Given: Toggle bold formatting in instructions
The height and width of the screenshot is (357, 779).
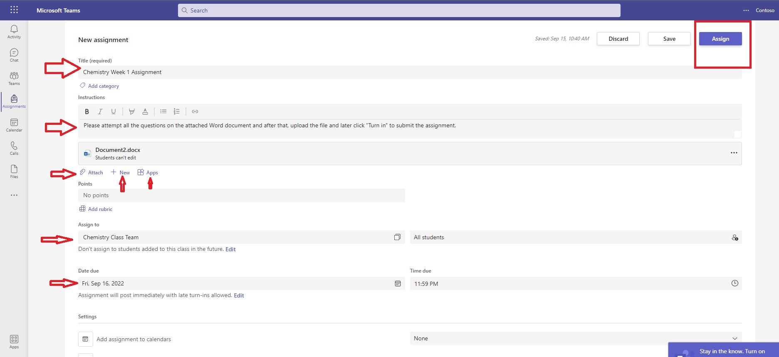Looking at the screenshot, I should pos(87,112).
